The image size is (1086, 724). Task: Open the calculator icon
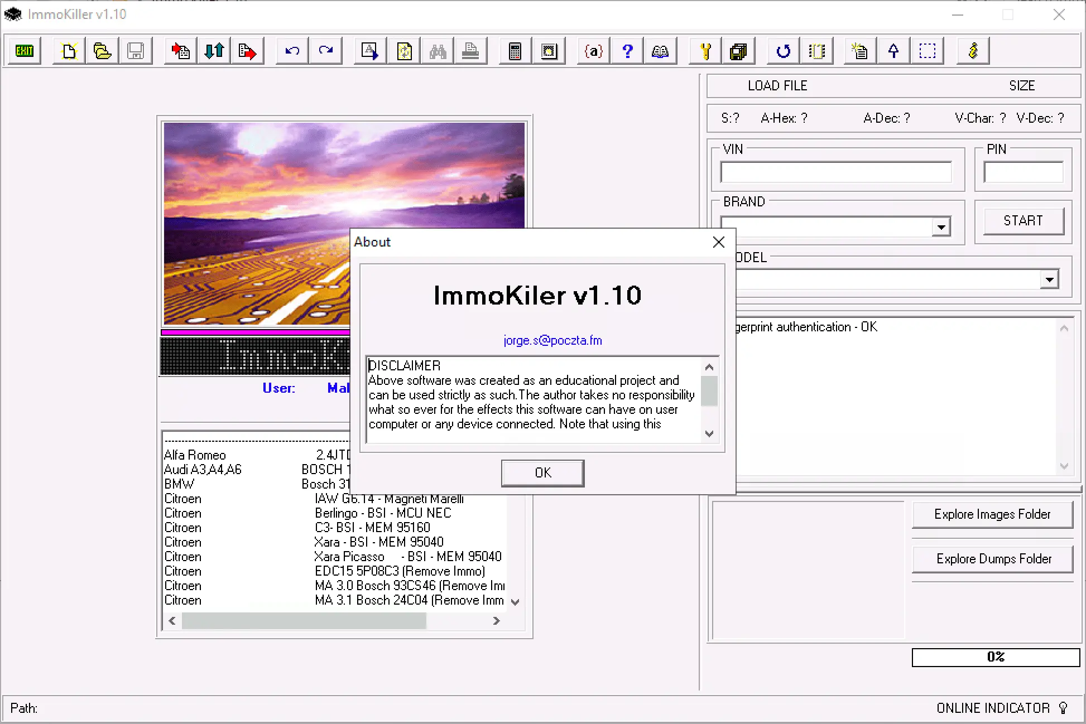(x=515, y=51)
